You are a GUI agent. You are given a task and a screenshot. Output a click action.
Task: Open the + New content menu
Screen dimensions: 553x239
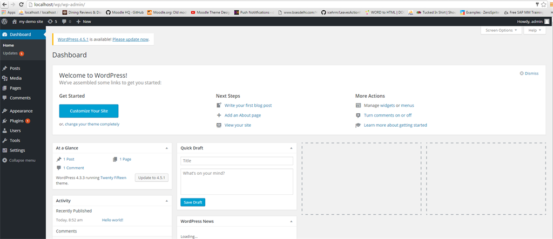84,22
